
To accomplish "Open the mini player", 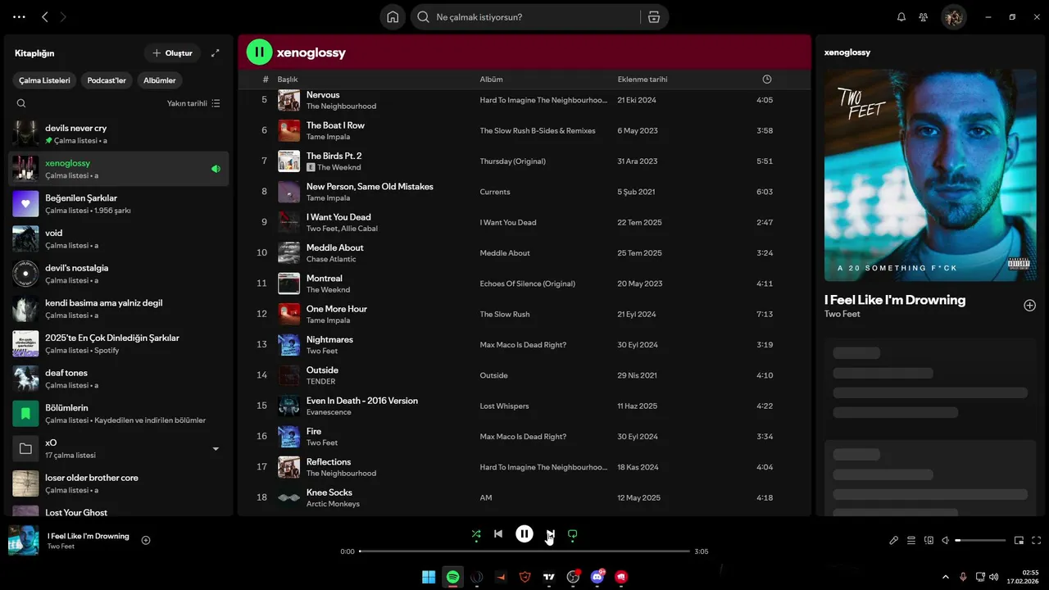I will [1019, 541].
